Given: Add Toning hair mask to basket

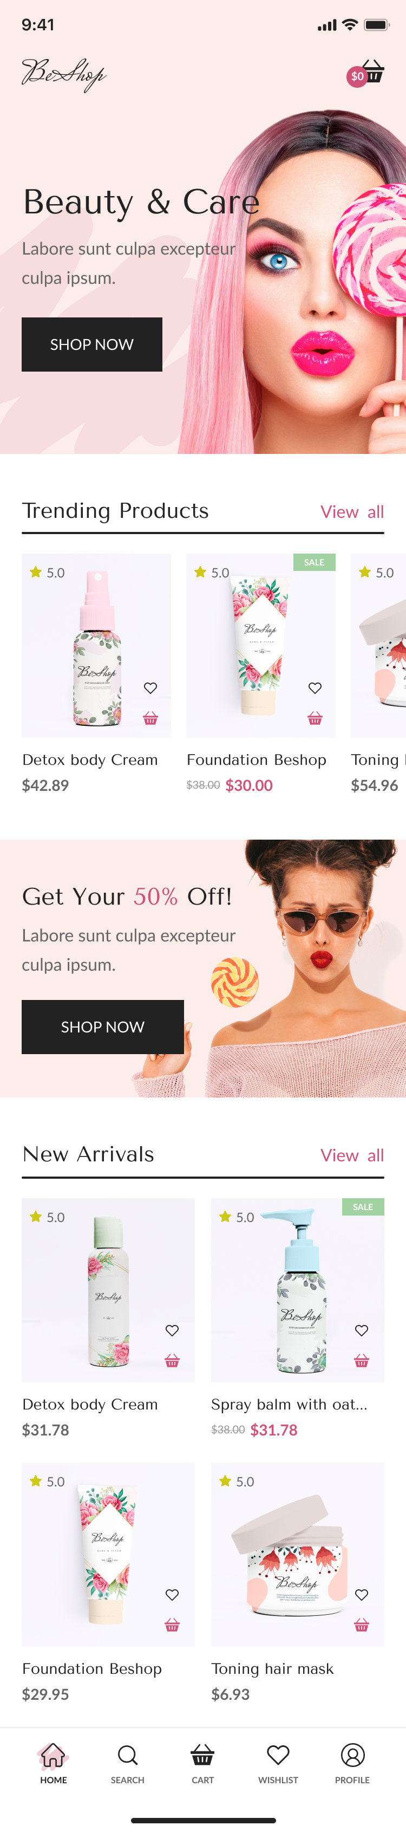Looking at the screenshot, I should (x=361, y=1626).
